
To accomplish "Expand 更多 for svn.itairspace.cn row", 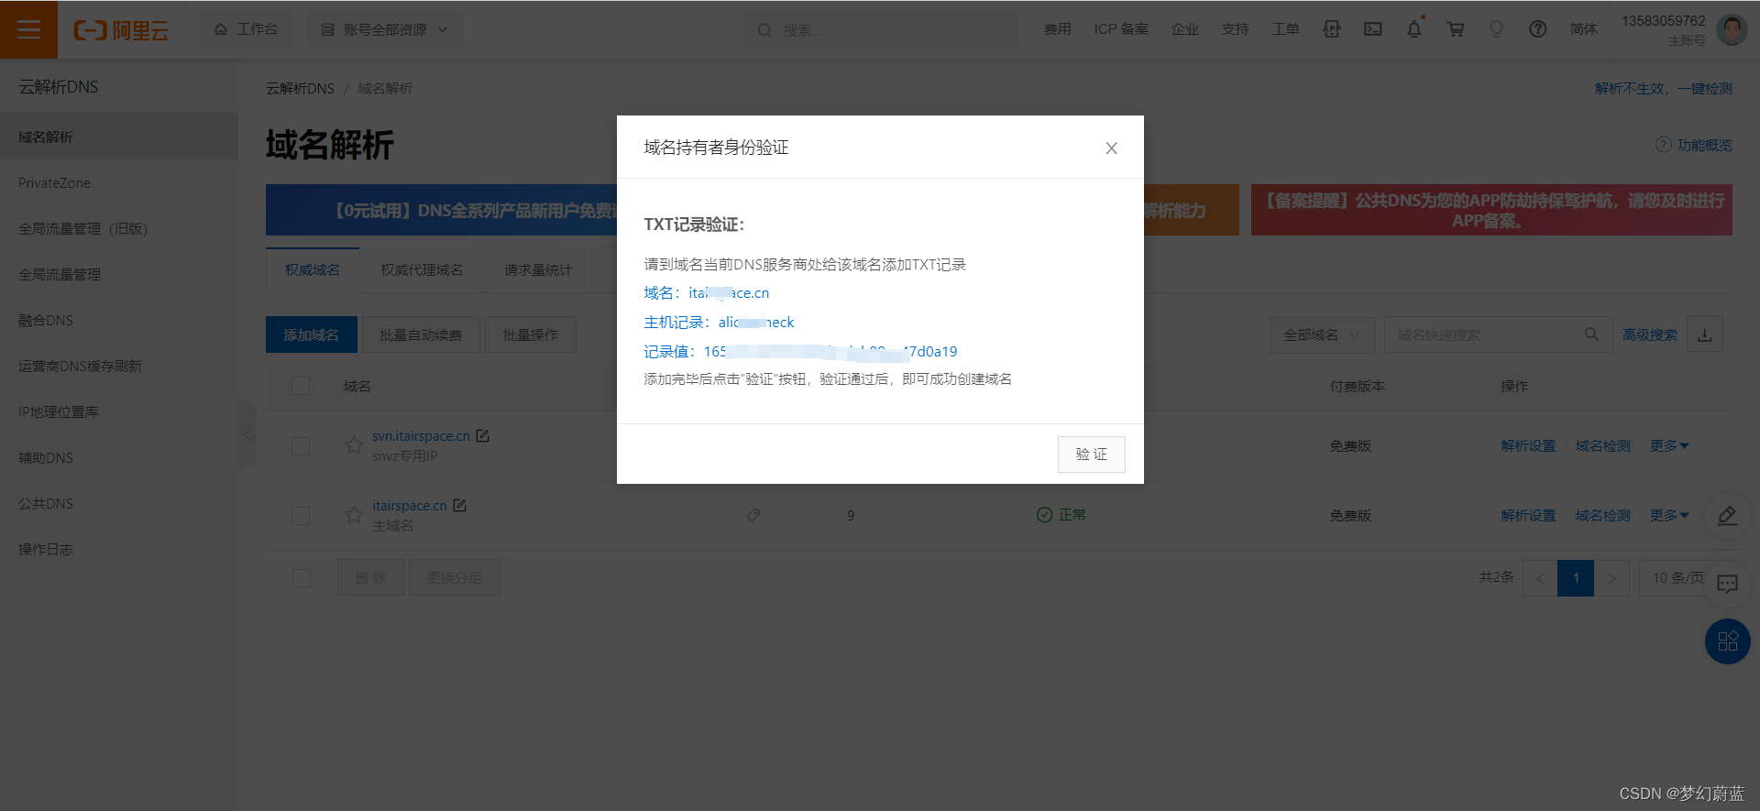I will coord(1669,445).
